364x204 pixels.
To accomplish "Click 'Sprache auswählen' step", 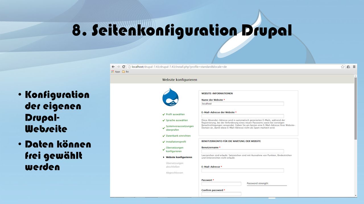I will (x=177, y=120).
